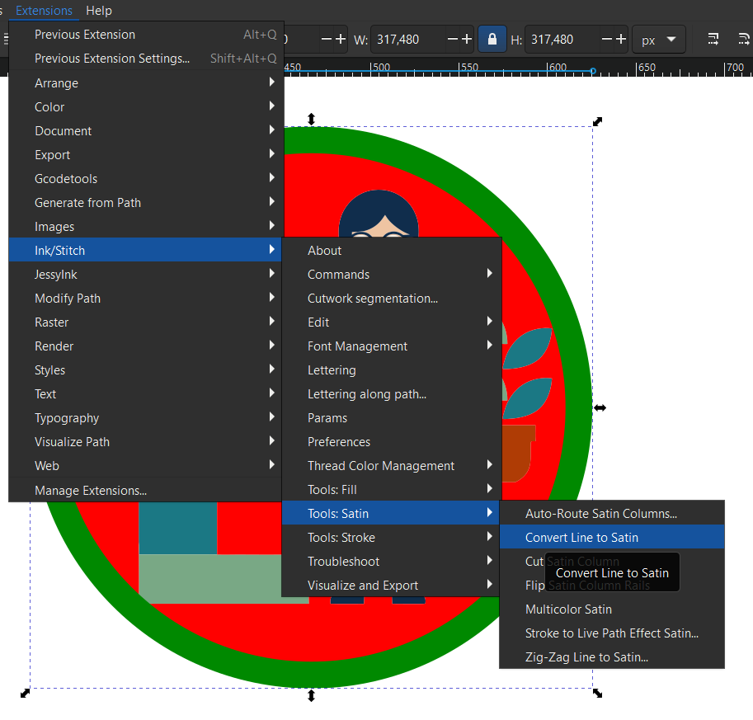Image resolution: width=753 pixels, height=720 pixels.
Task: Click the bottom-right diagonal scale handle
Action: tap(597, 693)
